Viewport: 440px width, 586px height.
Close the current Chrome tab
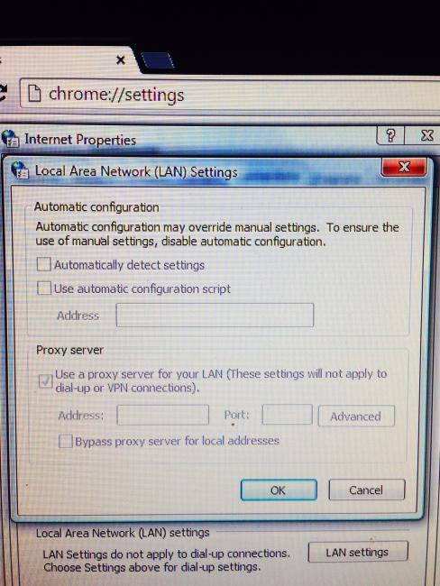121,60
